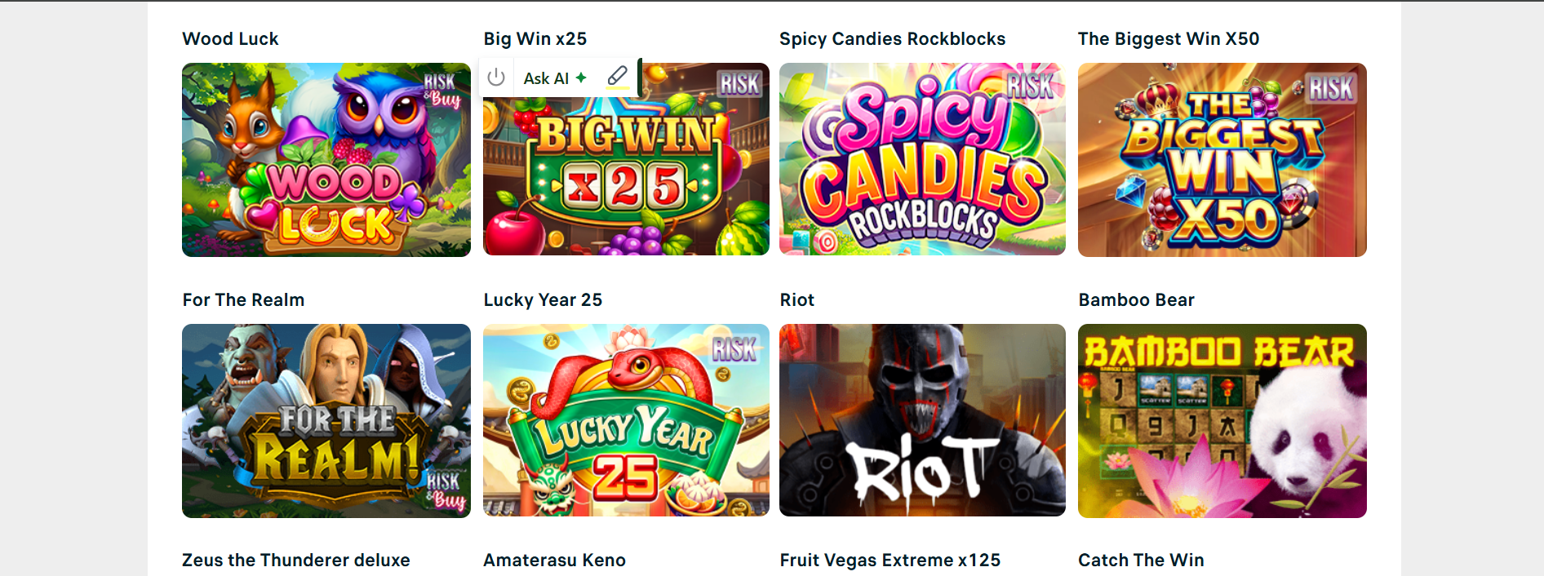Viewport: 1544px width, 576px height.
Task: Open the Fruit Vegas Extreme x125 title
Action: tap(890, 560)
